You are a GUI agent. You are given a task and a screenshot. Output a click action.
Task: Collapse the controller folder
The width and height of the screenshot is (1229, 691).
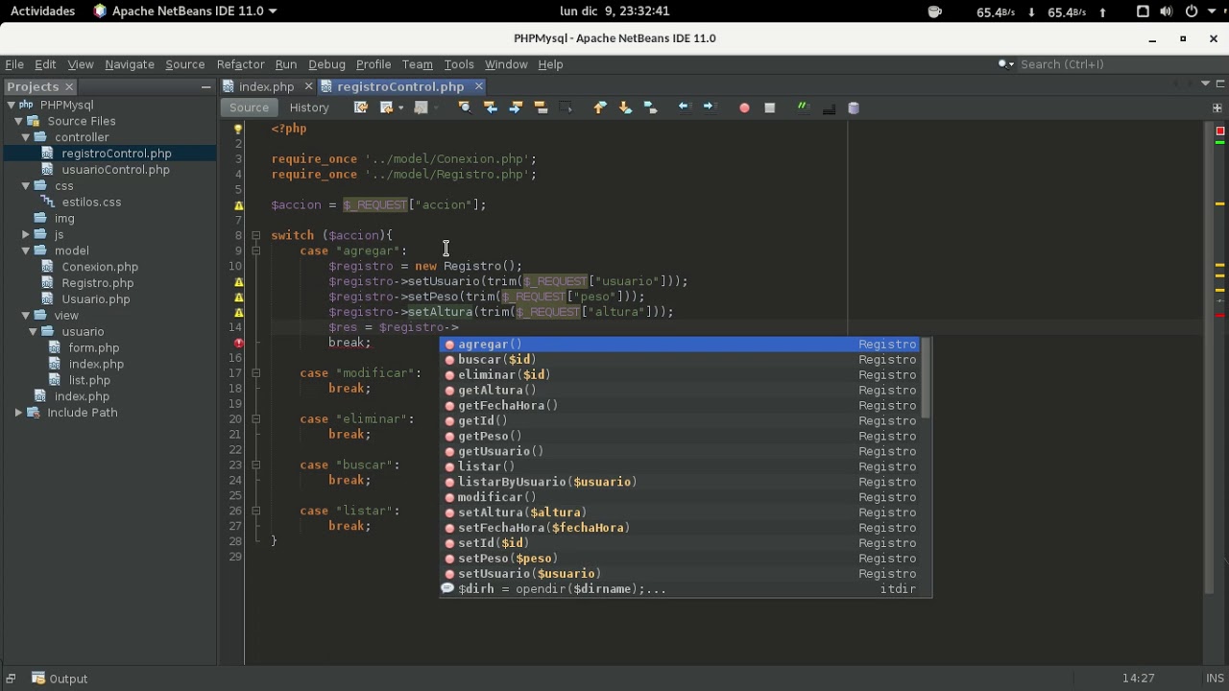click(x=26, y=137)
